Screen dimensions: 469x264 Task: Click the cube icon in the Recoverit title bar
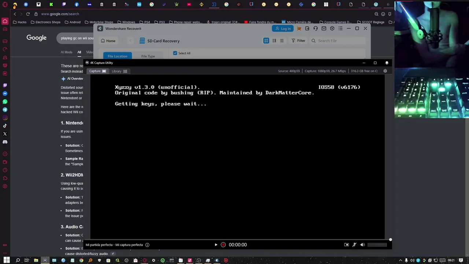(x=332, y=29)
